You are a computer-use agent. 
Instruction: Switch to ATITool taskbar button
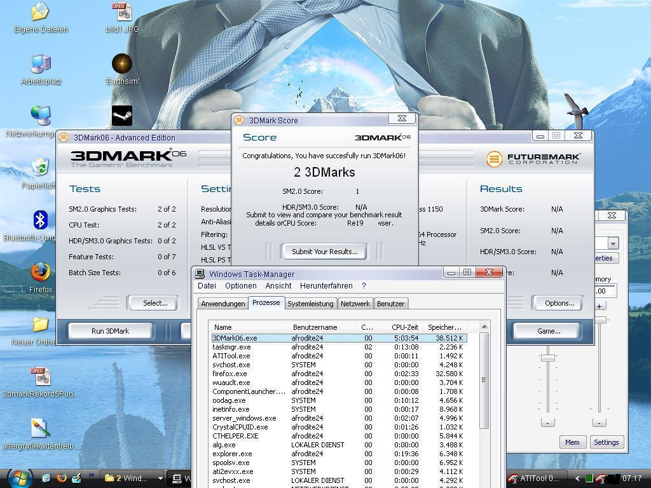click(536, 478)
